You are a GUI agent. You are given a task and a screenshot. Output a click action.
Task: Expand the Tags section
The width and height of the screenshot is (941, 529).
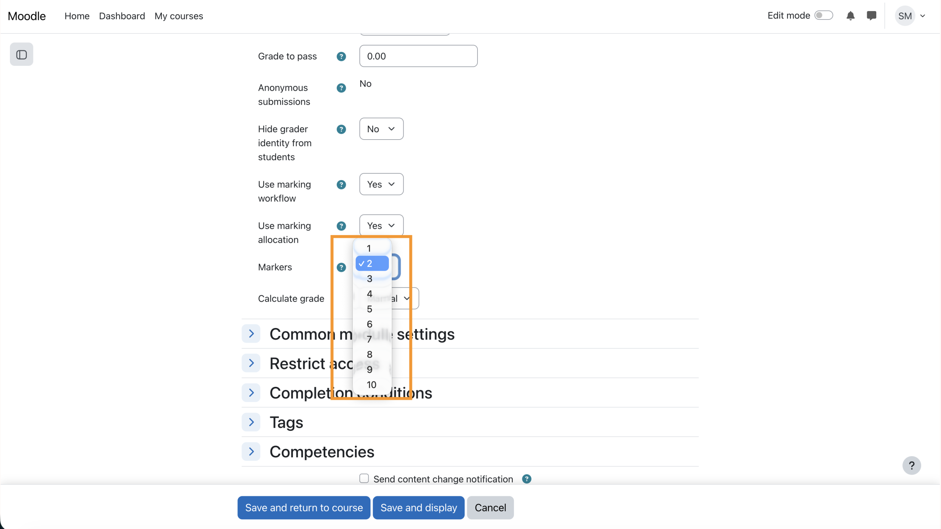251,422
